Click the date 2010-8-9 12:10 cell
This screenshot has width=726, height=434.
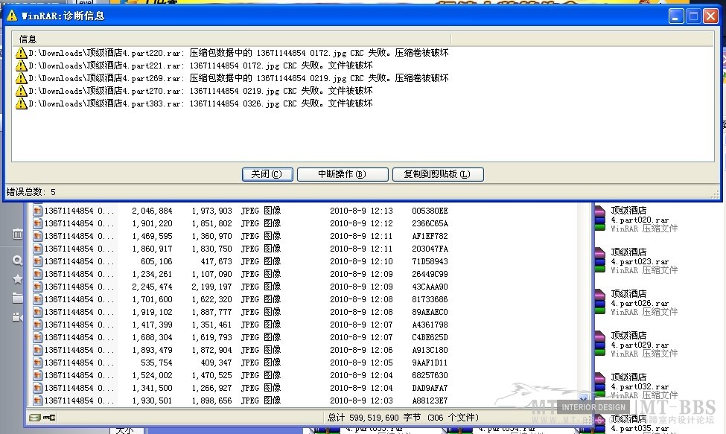point(361,261)
